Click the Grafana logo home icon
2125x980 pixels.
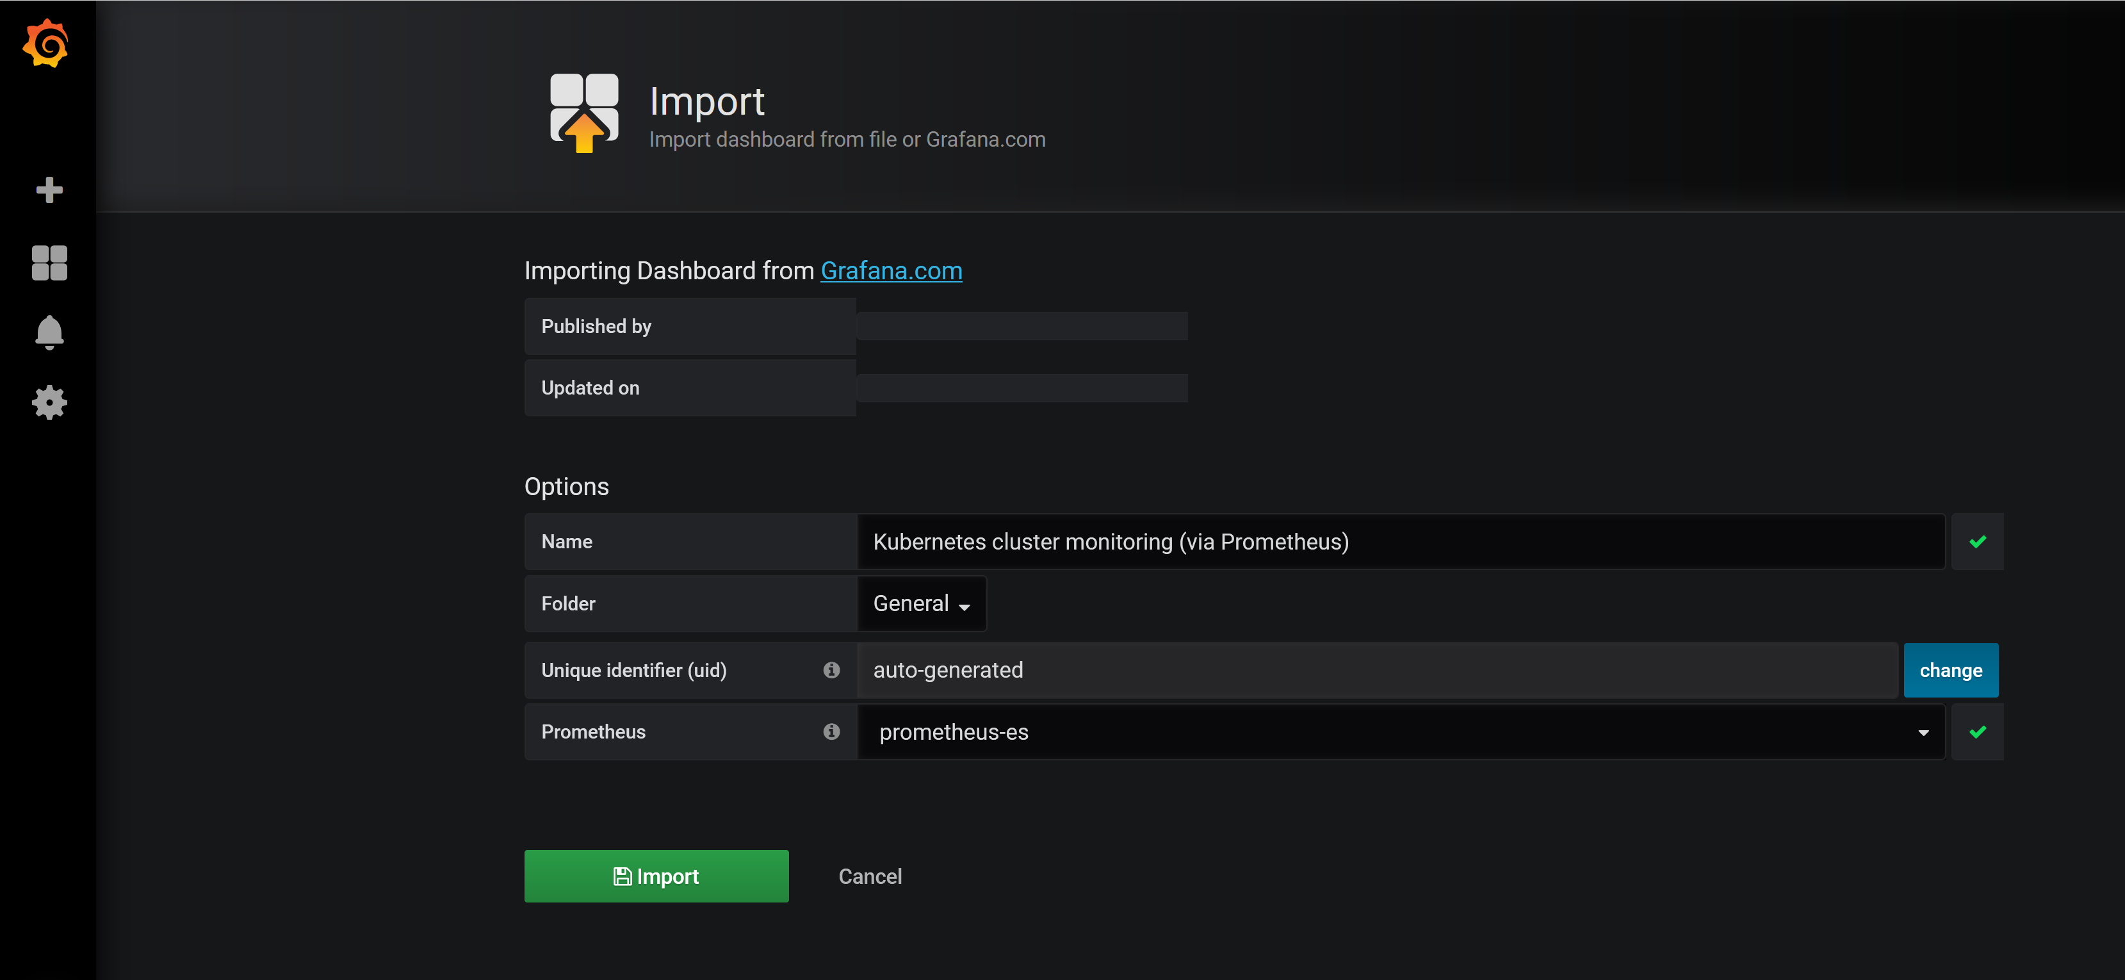[x=46, y=43]
